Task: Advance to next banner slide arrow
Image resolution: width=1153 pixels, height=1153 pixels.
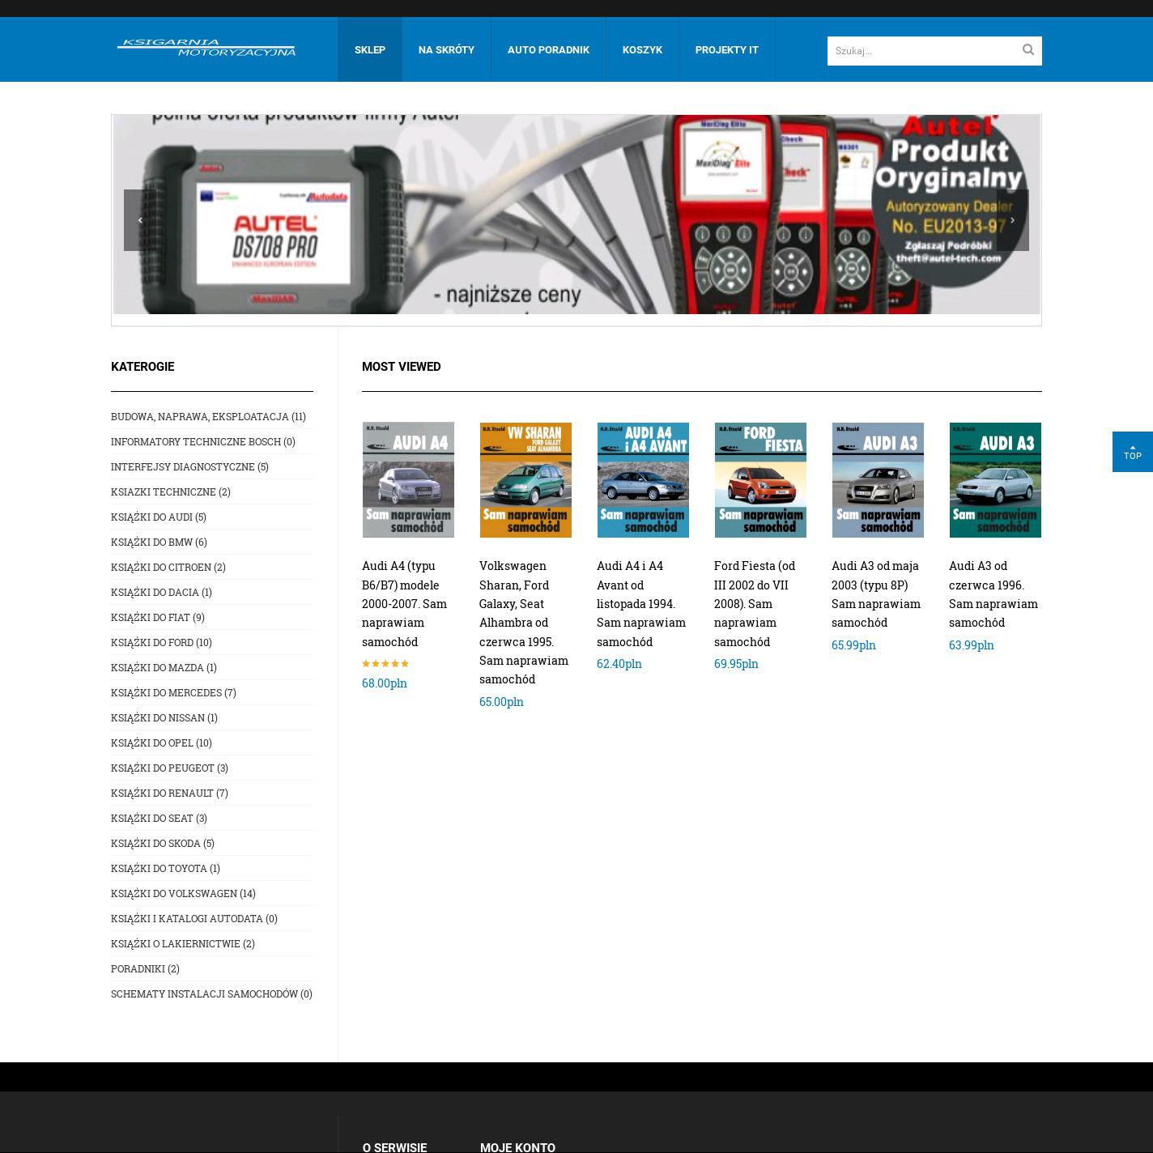Action: (1012, 220)
